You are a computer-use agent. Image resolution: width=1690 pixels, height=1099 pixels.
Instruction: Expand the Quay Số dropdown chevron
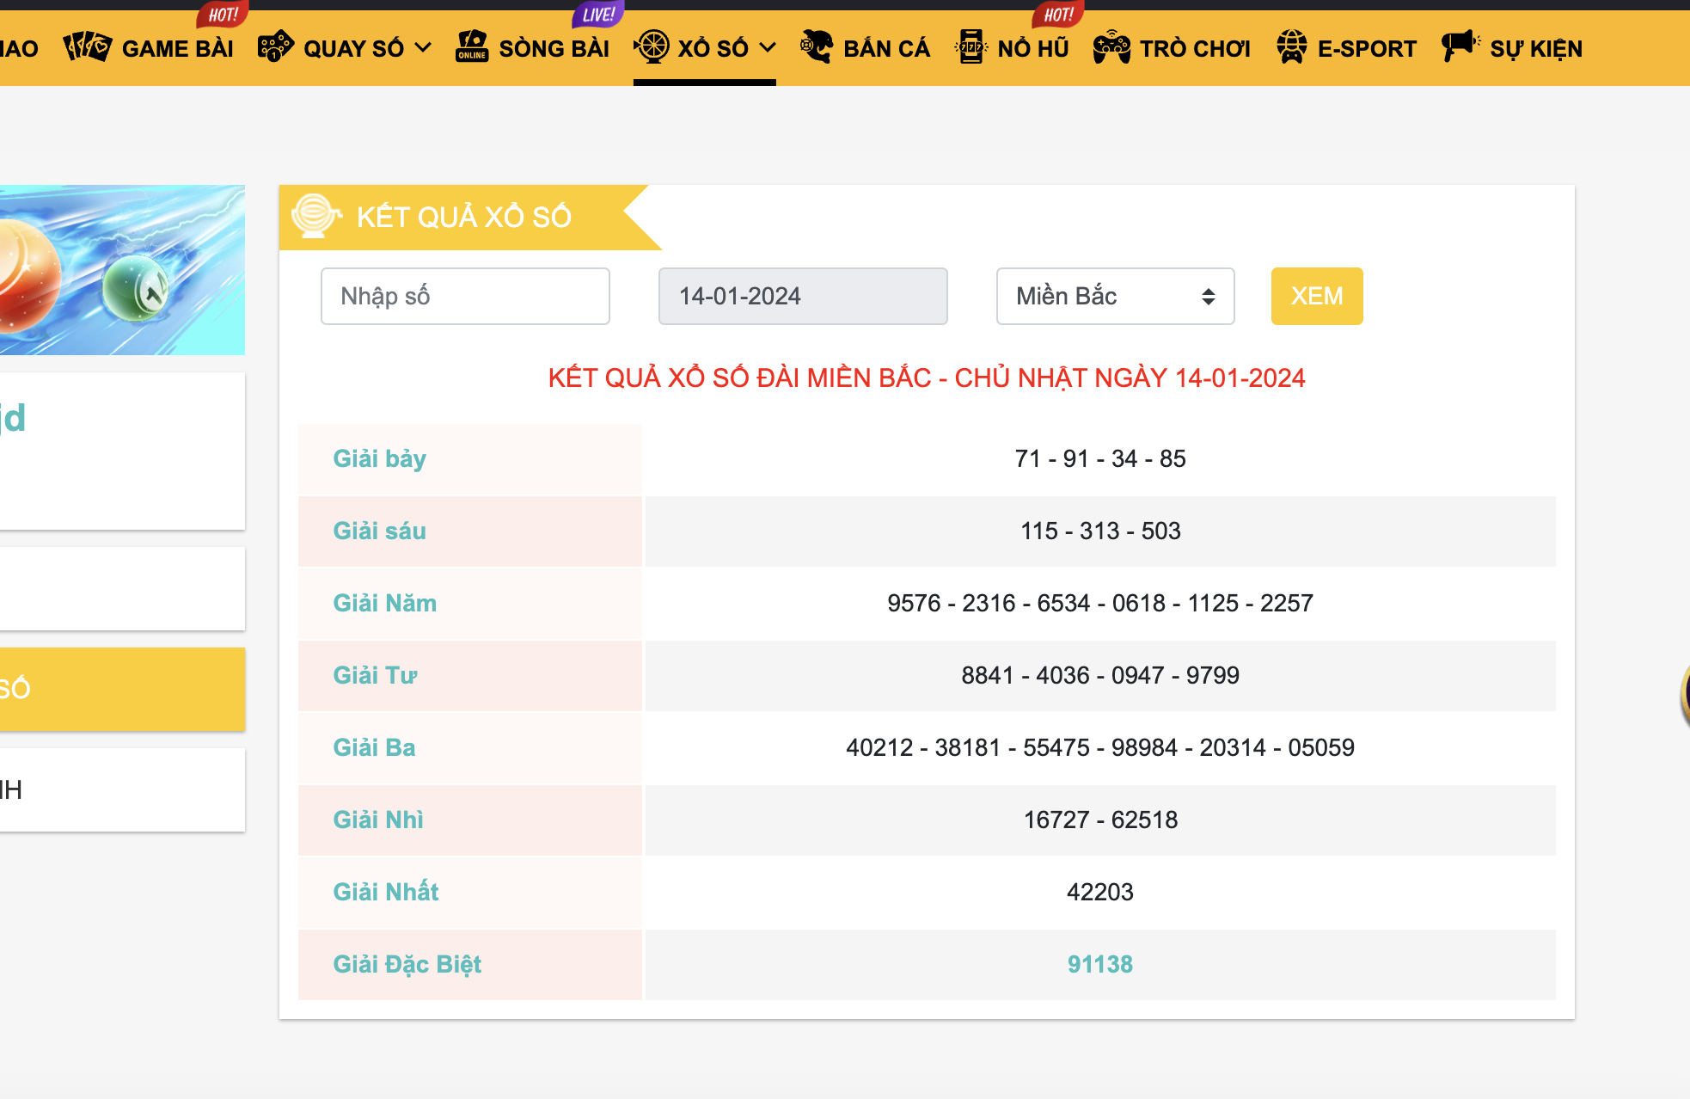[x=423, y=47]
